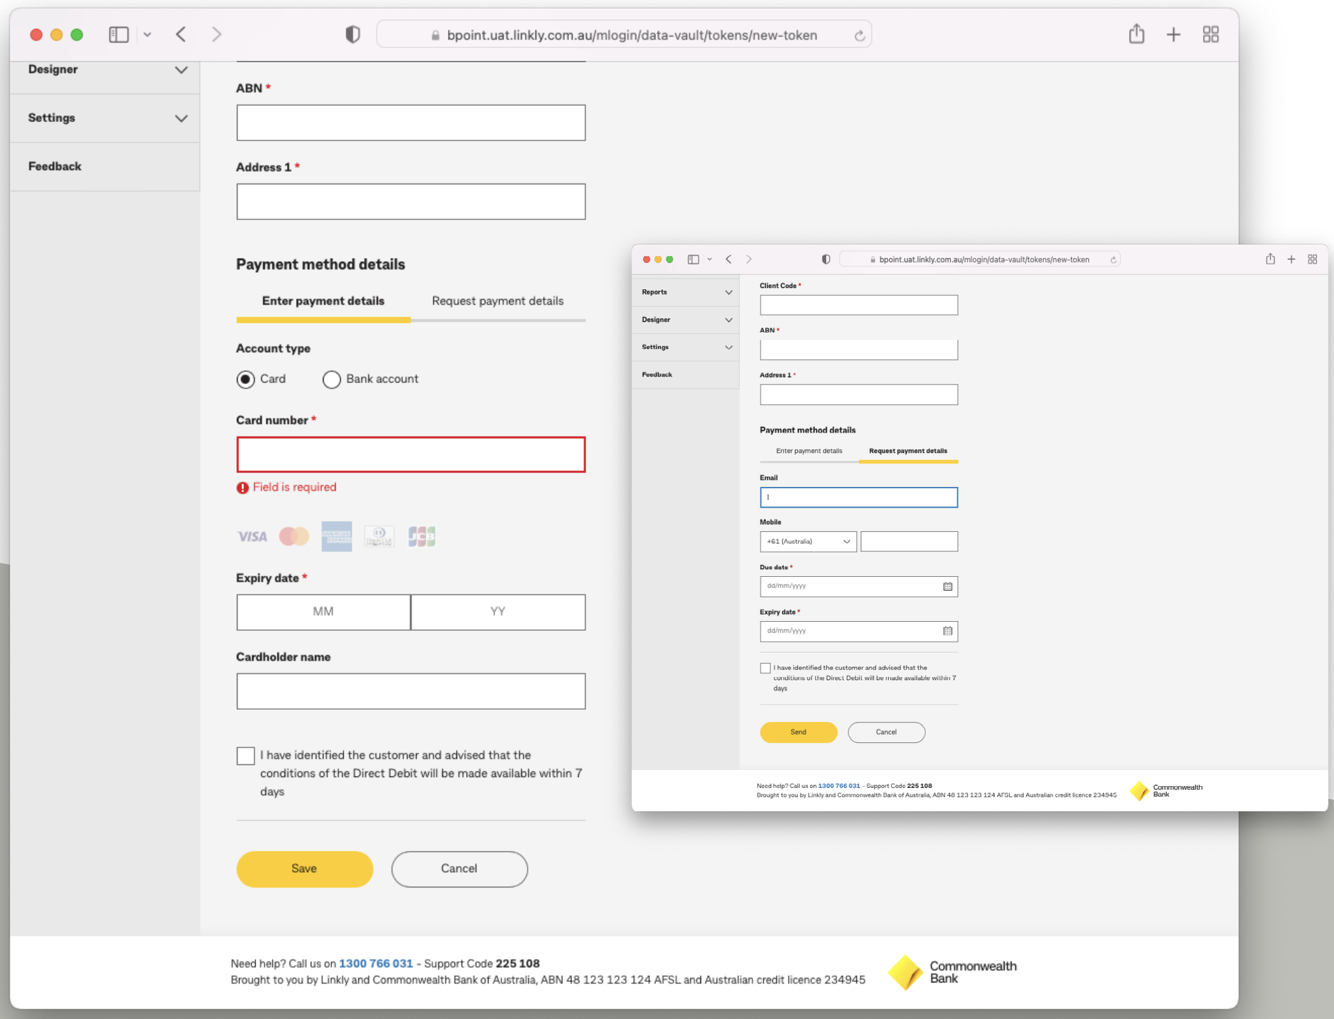The width and height of the screenshot is (1334, 1019).
Task: Expand the Reports sidebar section
Action: pos(685,291)
